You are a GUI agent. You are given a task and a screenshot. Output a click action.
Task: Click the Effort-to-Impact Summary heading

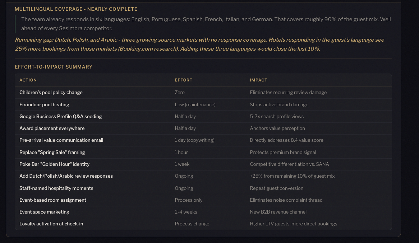54,67
